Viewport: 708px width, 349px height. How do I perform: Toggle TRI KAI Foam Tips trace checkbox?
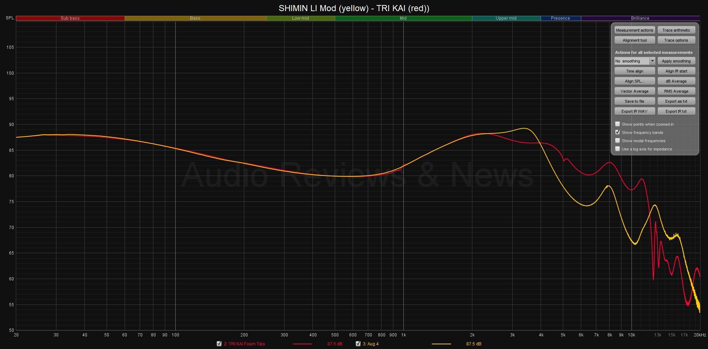point(219,344)
